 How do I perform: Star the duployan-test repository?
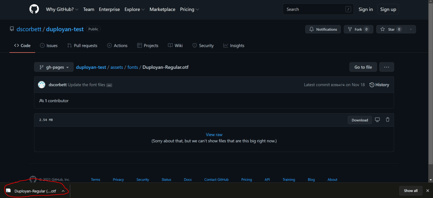pos(388,30)
